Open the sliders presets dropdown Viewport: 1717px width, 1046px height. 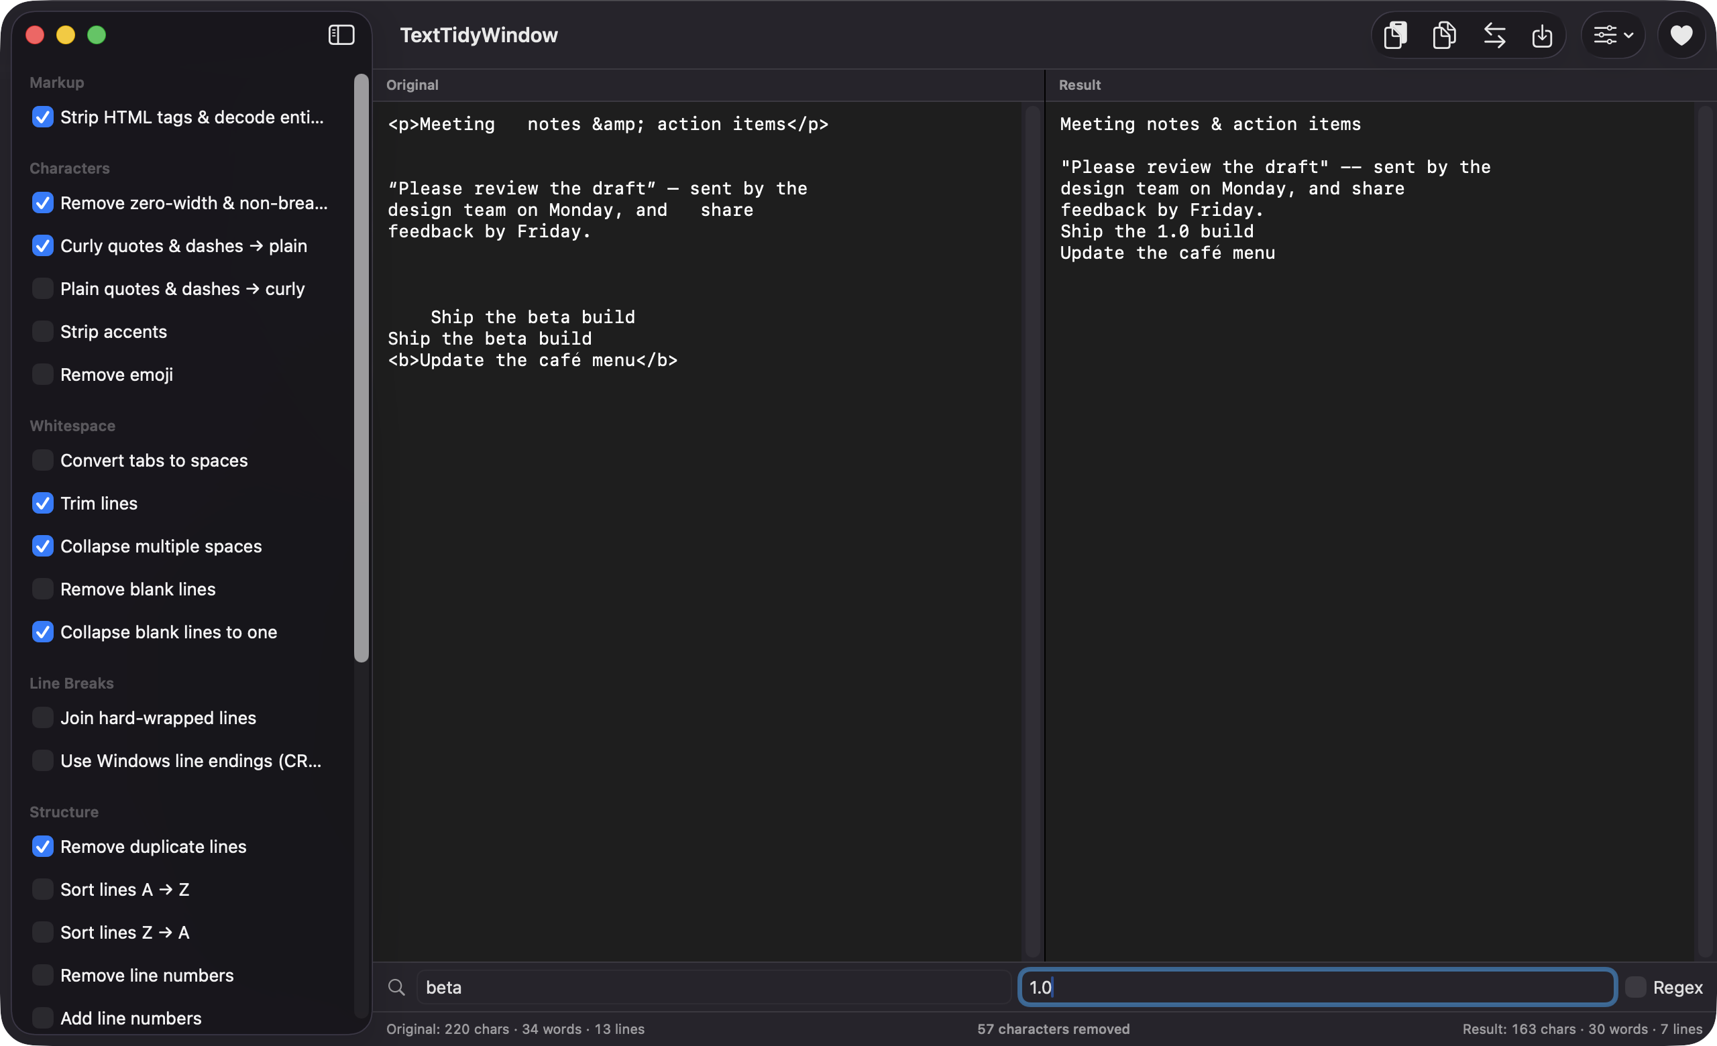(1613, 35)
